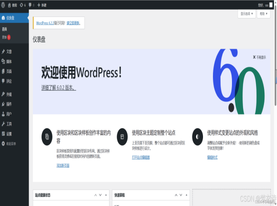Click the WordPress 6.2.2 version link
Image resolution: width=277 pixels, height=206 pixels.
click(45, 23)
